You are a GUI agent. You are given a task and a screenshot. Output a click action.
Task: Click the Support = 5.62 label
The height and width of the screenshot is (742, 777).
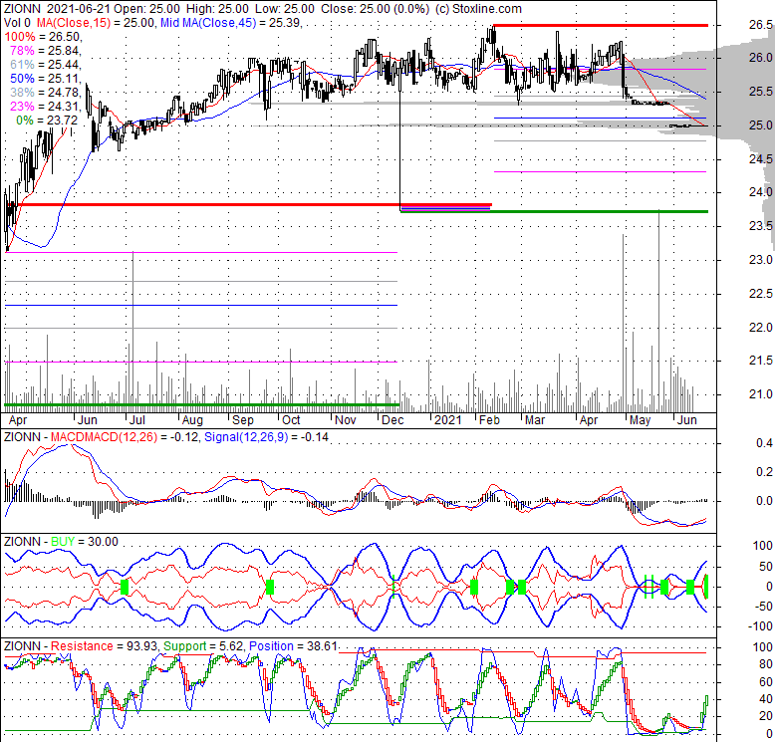(x=202, y=646)
